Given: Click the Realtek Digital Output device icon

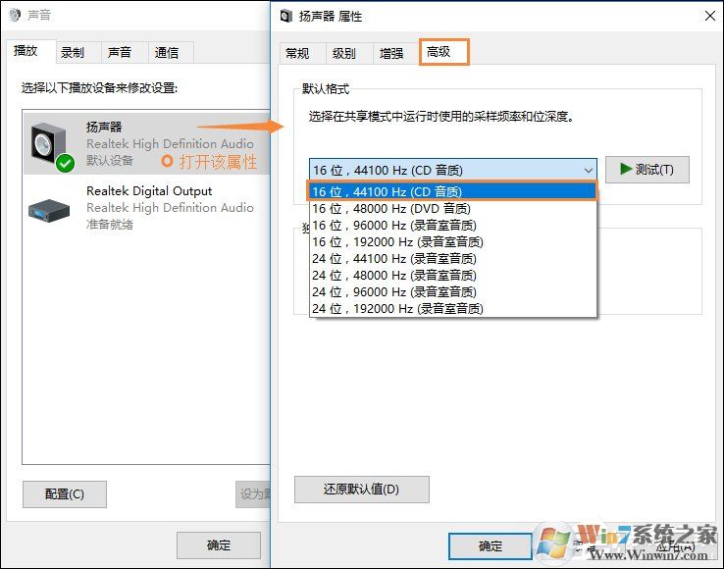Looking at the screenshot, I should coord(49,210).
